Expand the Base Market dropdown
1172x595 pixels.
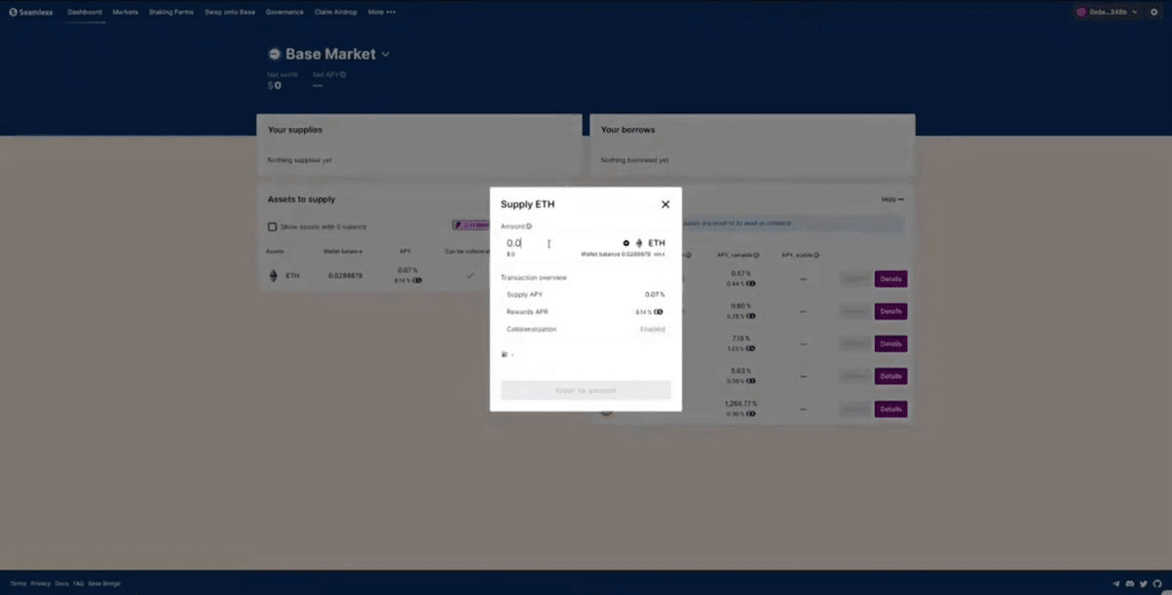[385, 55]
